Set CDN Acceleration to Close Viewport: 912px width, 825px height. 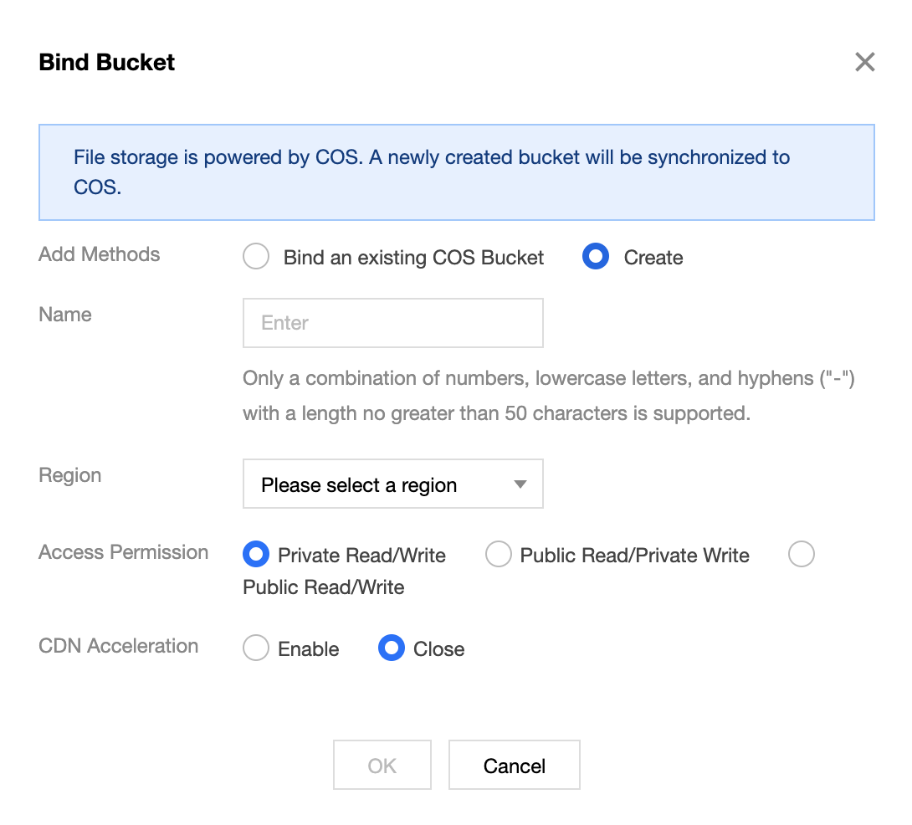pos(392,648)
